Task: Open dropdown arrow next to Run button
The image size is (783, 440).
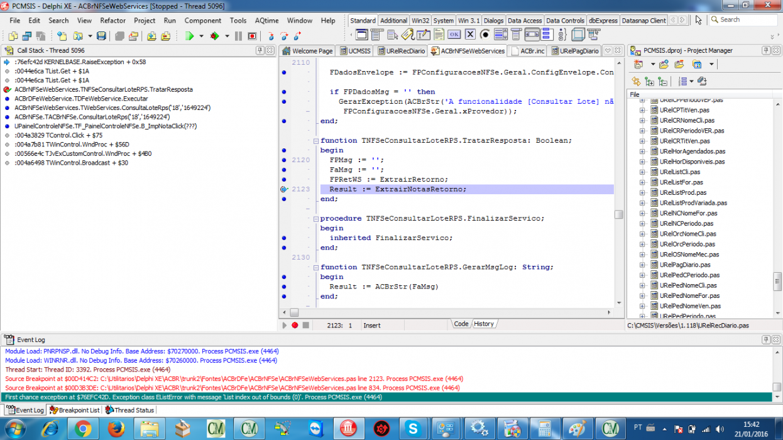Action: click(x=202, y=36)
